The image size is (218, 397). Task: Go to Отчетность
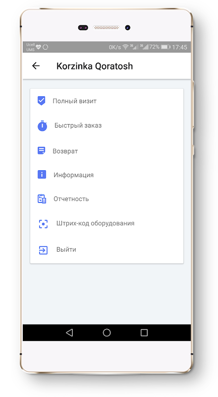[107, 199]
